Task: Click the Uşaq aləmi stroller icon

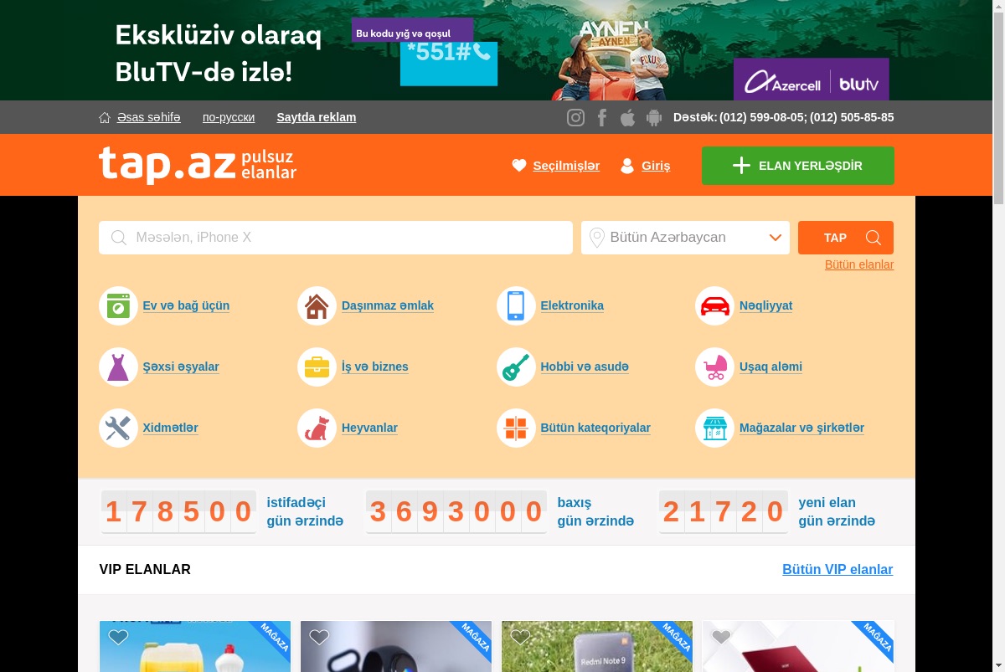Action: pos(714,367)
